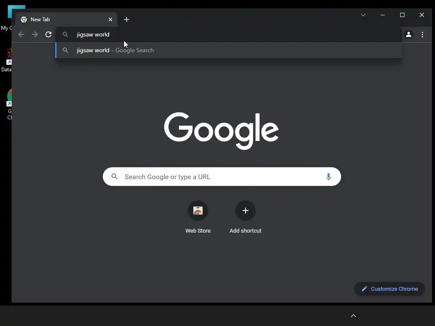
Task: Minimize the Chrome window
Action: pos(383,15)
